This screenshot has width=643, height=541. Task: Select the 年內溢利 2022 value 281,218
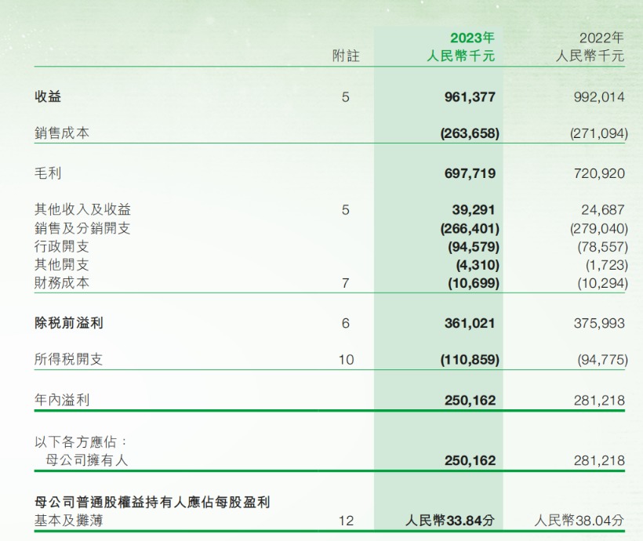point(599,401)
